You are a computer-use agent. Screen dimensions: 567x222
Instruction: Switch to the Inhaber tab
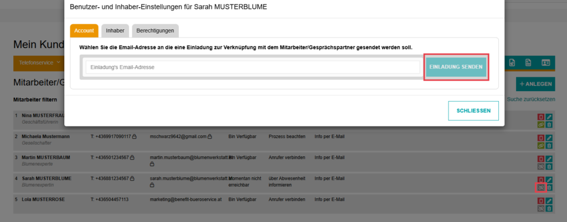click(115, 30)
